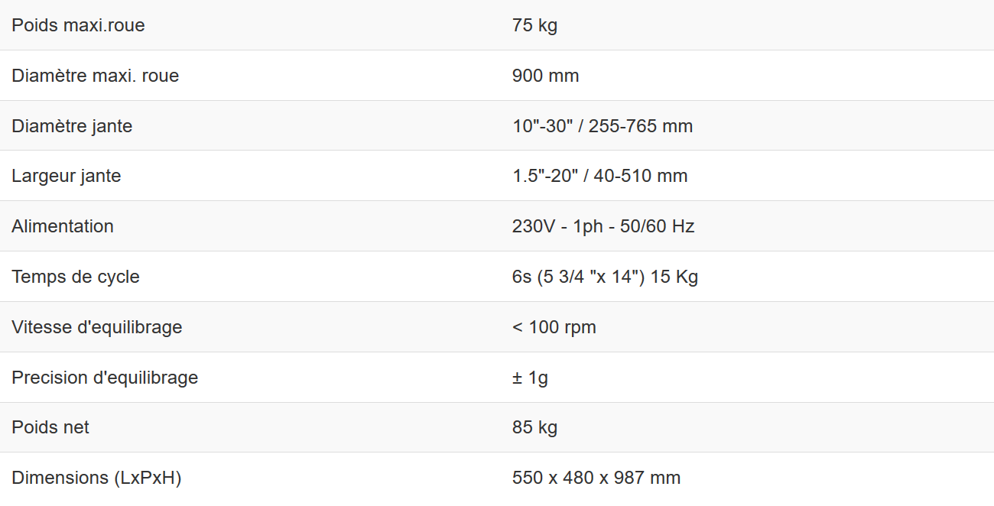
Task: Click the "Largeur jante" label
Action: (x=67, y=176)
